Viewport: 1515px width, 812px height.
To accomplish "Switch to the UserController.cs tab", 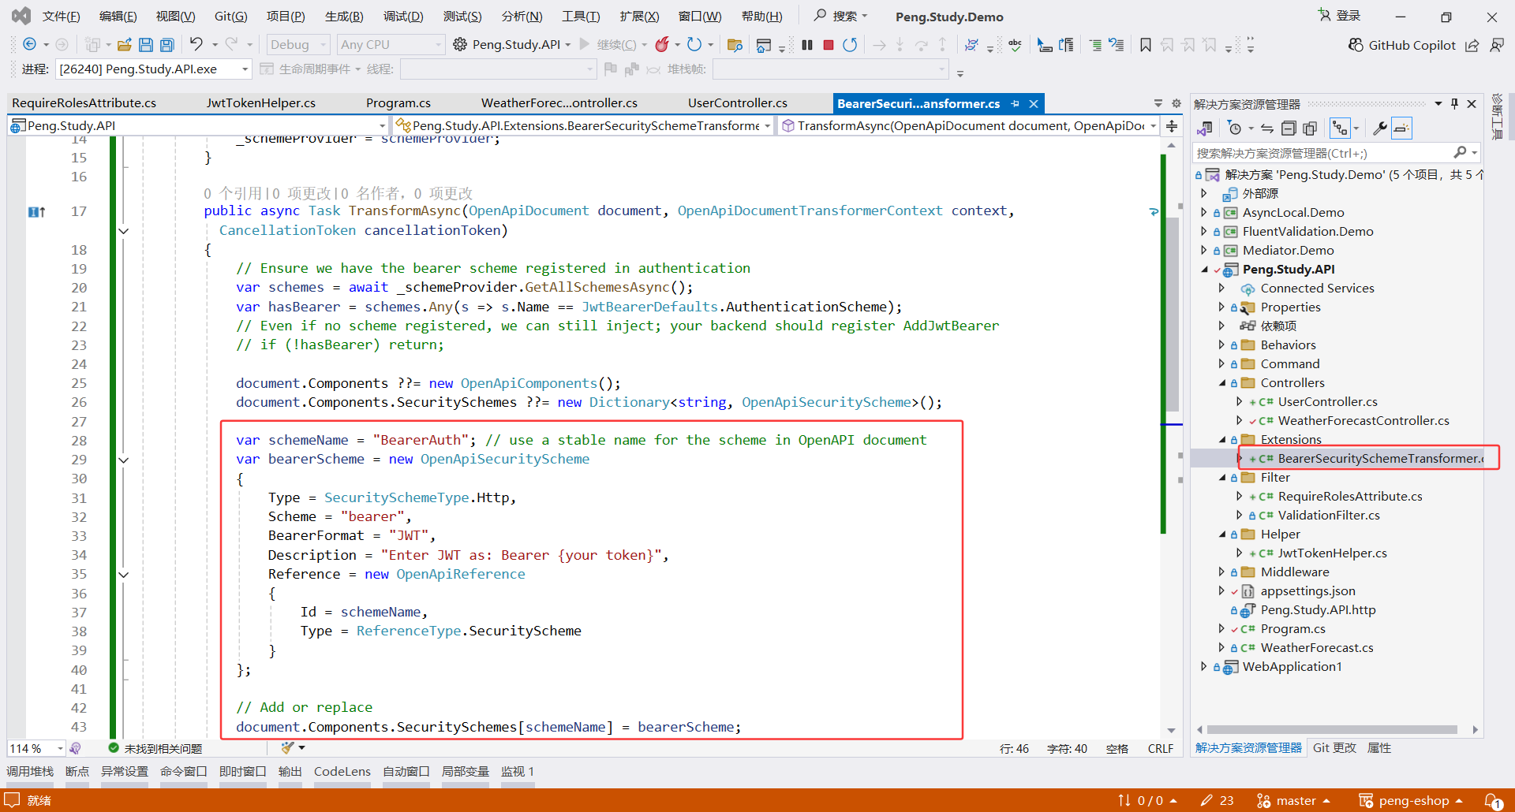I will pyautogui.click(x=737, y=103).
